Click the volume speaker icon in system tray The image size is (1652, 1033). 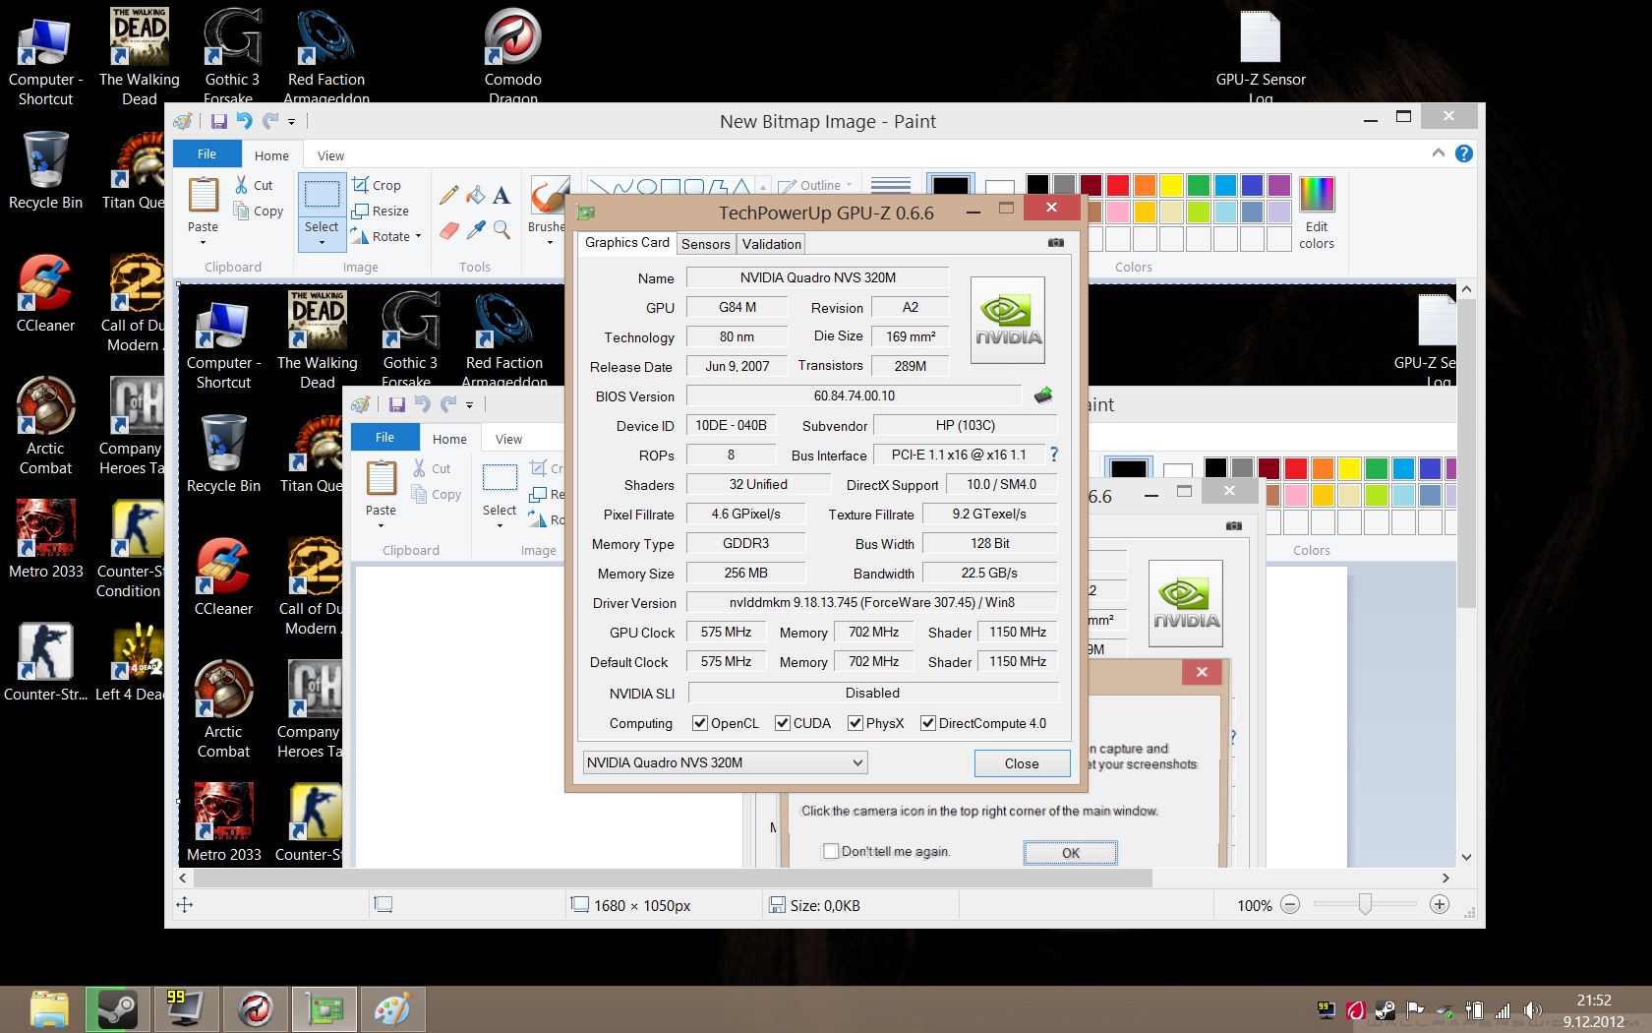(1532, 1010)
